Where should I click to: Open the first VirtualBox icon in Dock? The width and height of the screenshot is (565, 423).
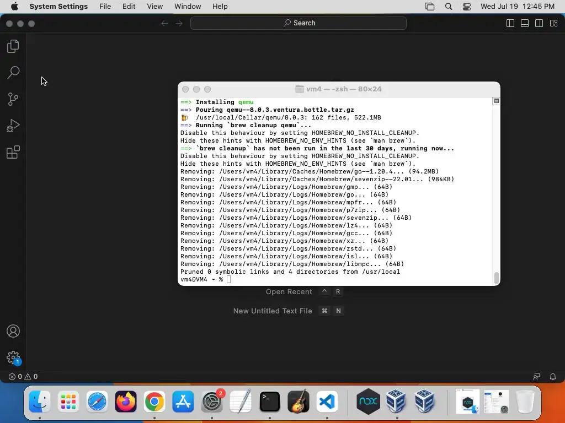pyautogui.click(x=396, y=402)
